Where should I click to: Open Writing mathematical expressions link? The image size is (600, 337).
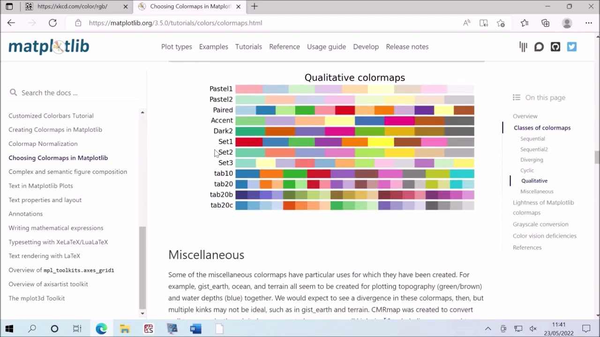pyautogui.click(x=56, y=228)
